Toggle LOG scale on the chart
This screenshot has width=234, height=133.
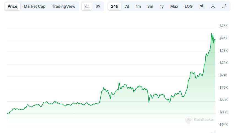(x=189, y=6)
